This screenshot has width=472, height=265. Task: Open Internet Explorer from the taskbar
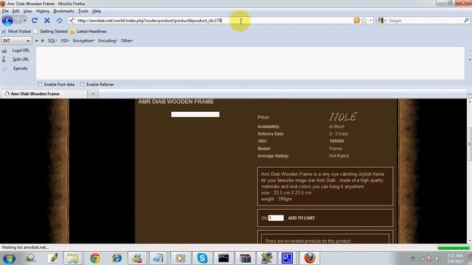[117, 258]
